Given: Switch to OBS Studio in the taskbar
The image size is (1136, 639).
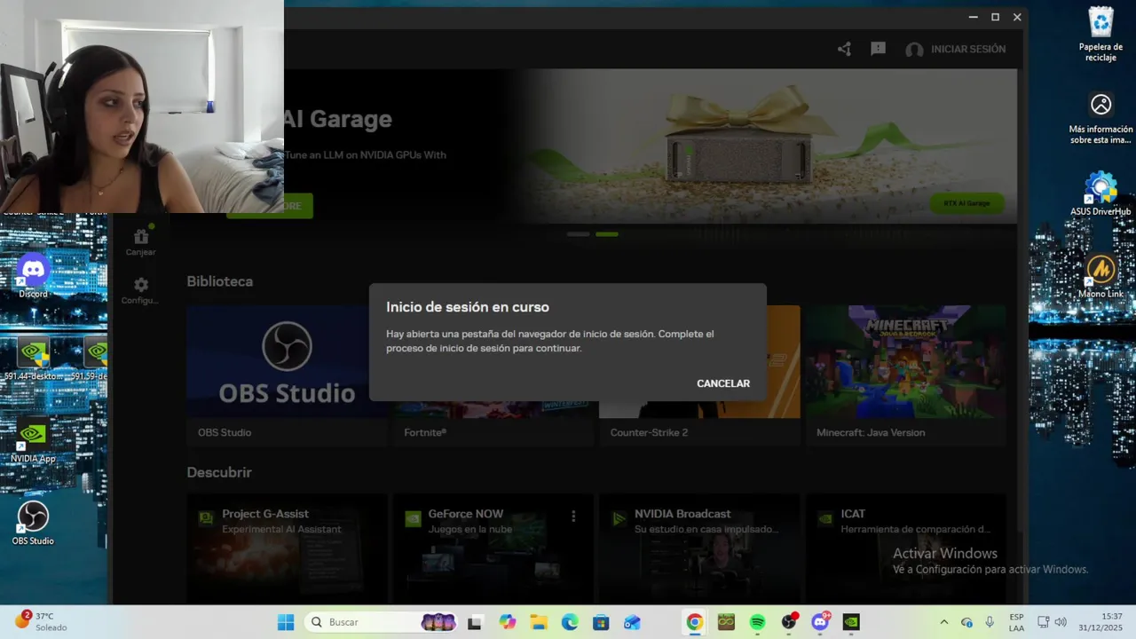Looking at the screenshot, I should click(x=788, y=622).
